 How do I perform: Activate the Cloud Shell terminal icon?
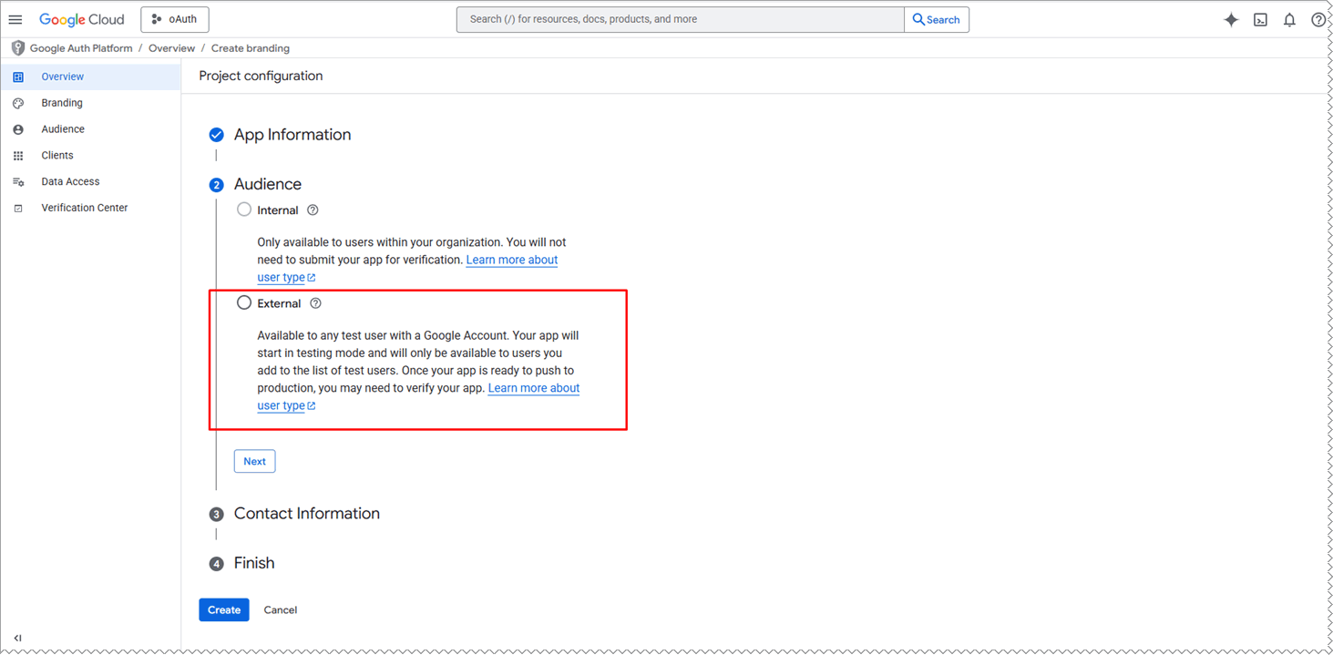click(1260, 19)
